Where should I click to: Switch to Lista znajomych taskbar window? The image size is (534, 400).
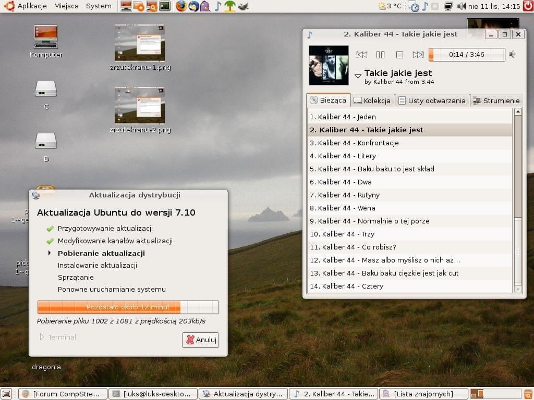423,394
